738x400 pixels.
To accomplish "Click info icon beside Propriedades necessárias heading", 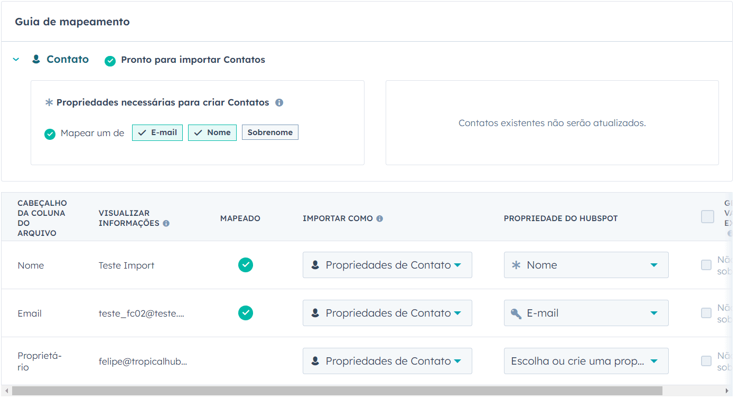I will click(x=279, y=103).
